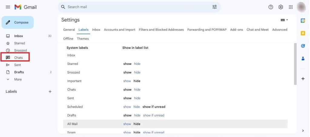Image resolution: width=310 pixels, height=137 pixels.
Task: Open the Accounts and Import tab
Action: (120, 30)
